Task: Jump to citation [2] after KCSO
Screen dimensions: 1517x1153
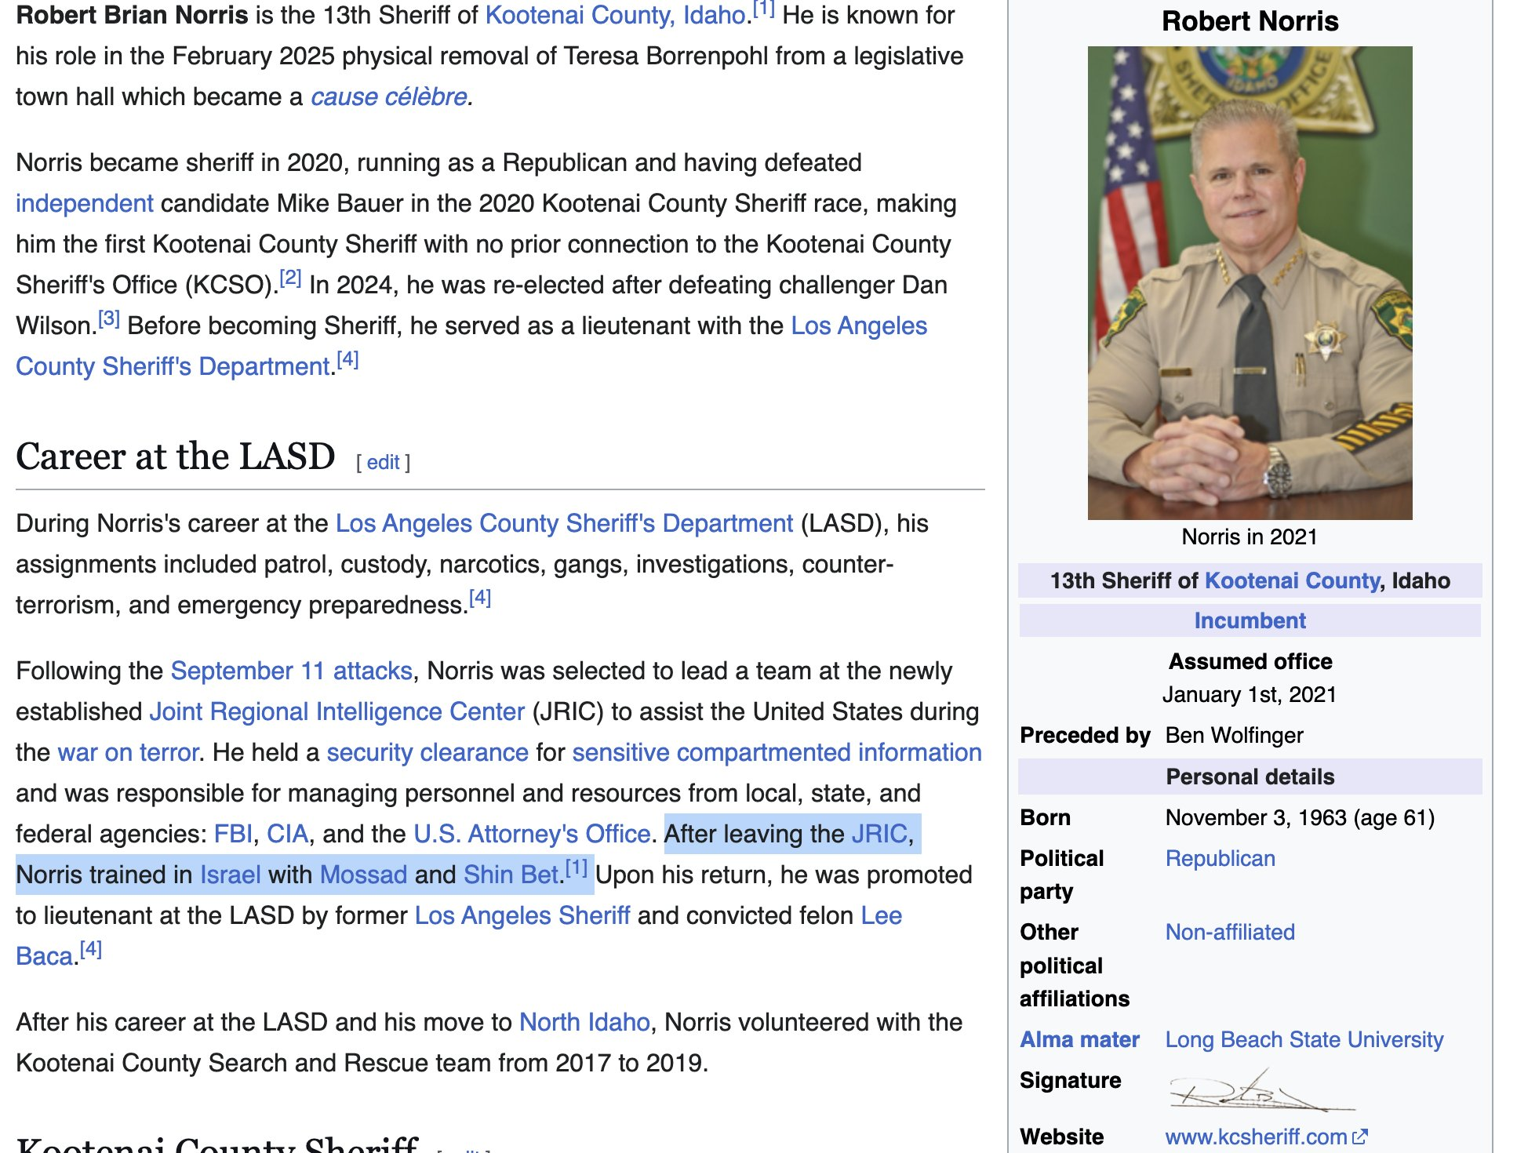Action: (290, 278)
